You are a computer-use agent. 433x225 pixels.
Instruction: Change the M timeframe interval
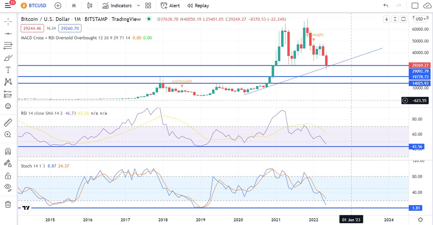click(x=74, y=5)
